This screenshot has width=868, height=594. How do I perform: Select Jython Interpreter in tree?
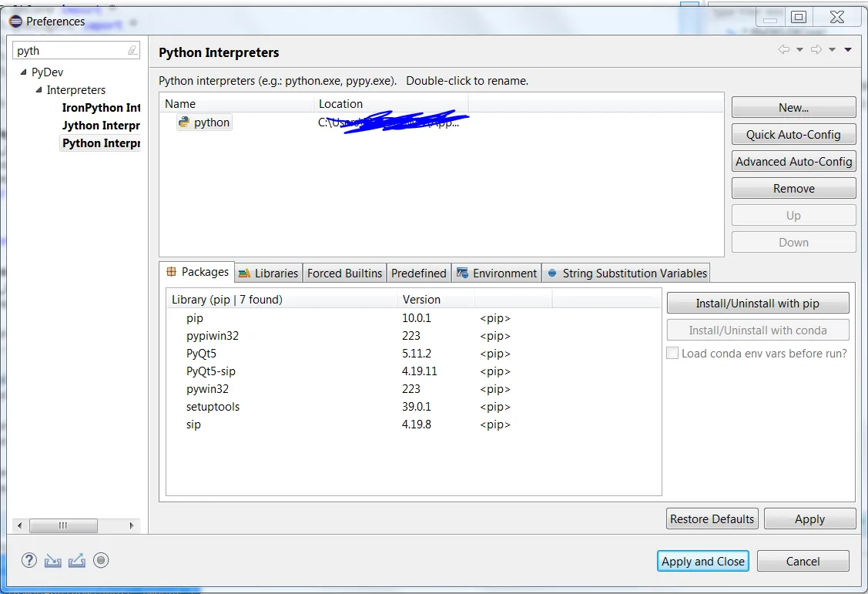click(102, 125)
